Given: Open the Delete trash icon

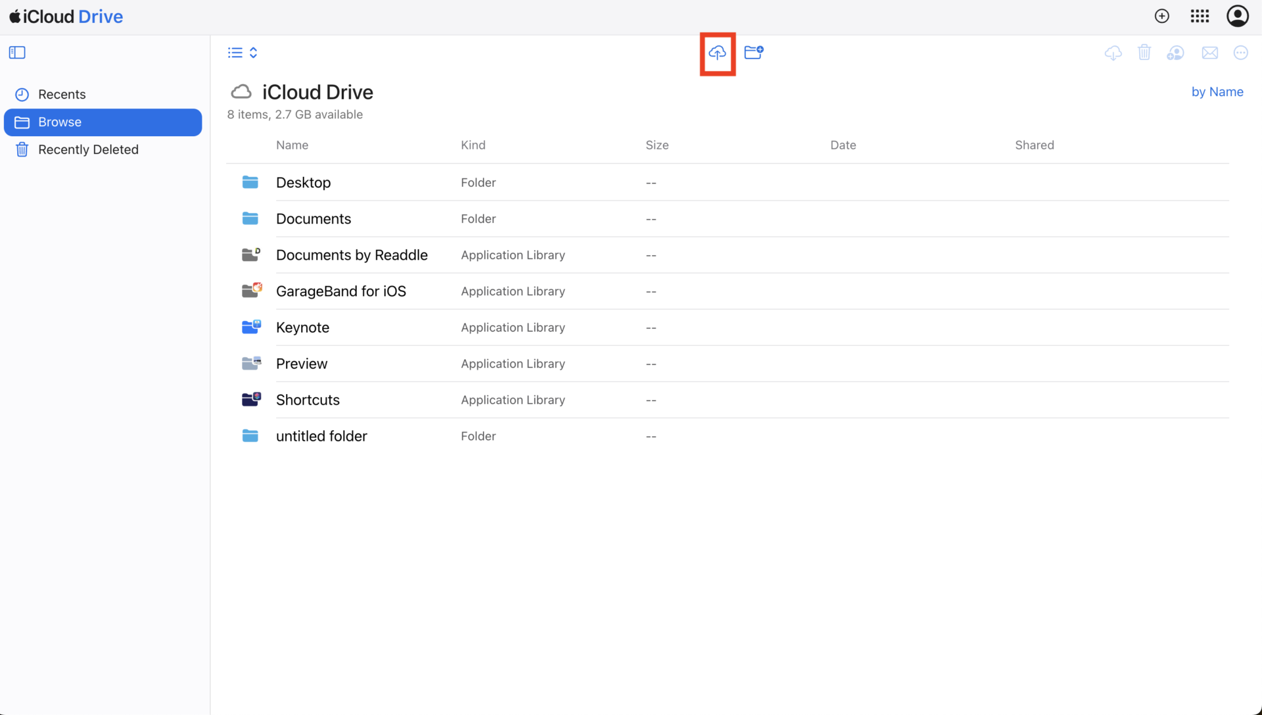Looking at the screenshot, I should coord(1144,53).
